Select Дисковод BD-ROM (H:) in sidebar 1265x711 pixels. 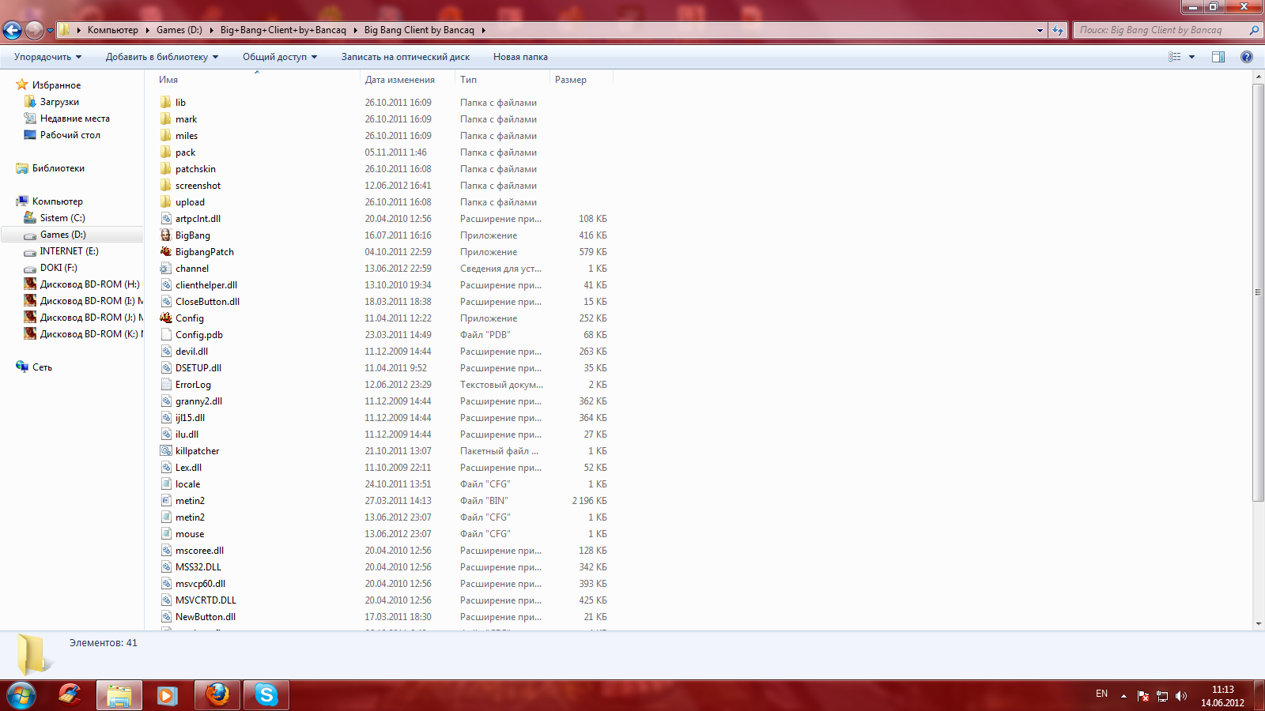89,284
